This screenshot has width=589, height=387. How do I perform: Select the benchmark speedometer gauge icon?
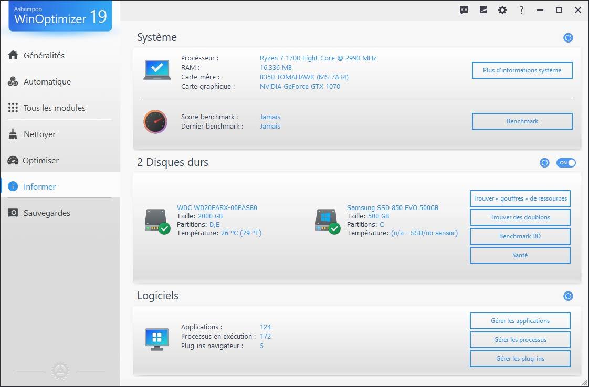pyautogui.click(x=155, y=122)
